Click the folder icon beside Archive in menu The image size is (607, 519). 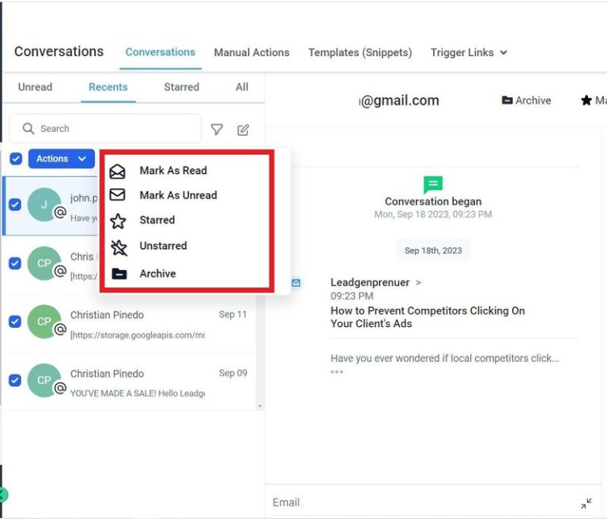tap(119, 274)
